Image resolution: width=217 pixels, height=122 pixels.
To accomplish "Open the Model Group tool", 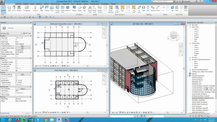I will click(100, 9).
